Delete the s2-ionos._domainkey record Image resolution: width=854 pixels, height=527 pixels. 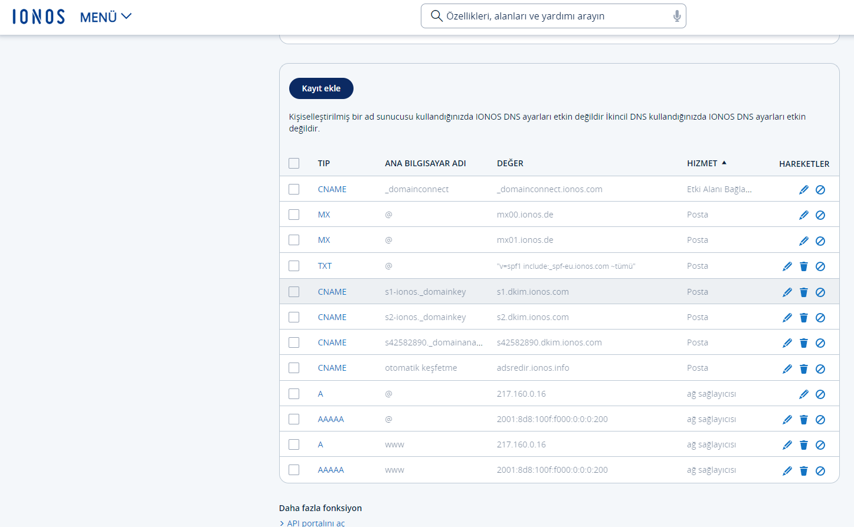click(x=803, y=317)
